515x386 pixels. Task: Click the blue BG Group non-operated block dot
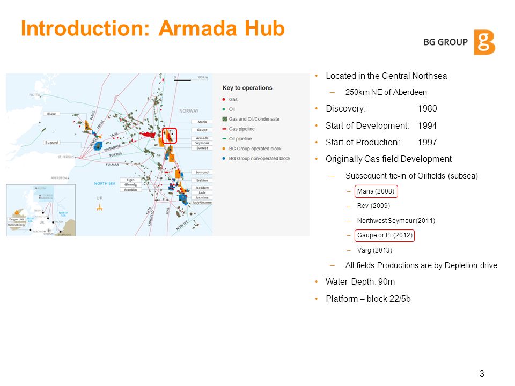[224, 158]
